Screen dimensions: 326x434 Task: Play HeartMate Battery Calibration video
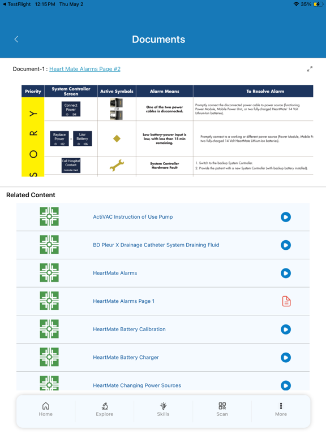286,329
